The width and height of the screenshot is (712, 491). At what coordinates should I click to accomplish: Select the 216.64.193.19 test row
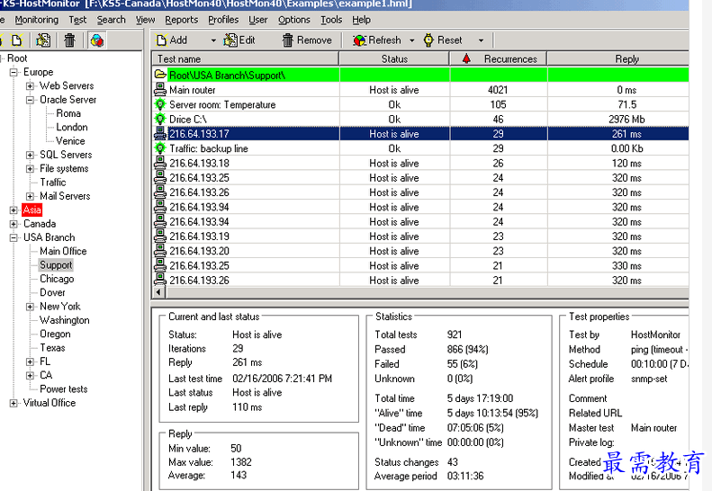(x=421, y=237)
